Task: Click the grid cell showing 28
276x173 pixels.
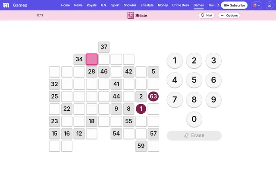Action: (x=91, y=72)
